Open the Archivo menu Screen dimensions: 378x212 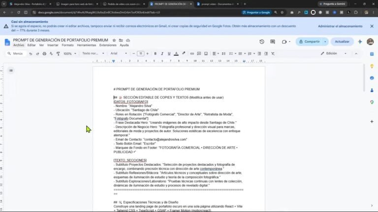(x=19, y=45)
